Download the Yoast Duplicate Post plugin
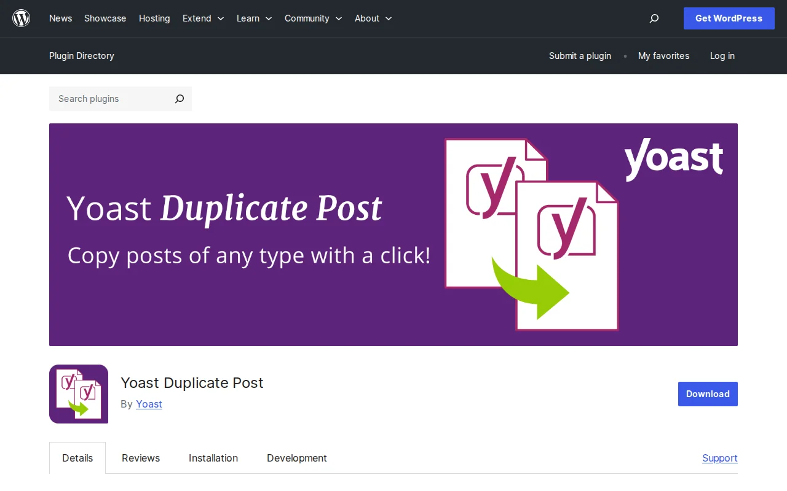The image size is (787, 491). [x=708, y=394]
